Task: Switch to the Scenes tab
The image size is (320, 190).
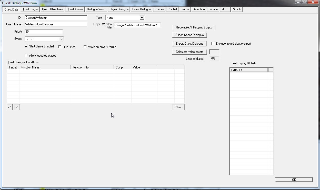Action: click(x=159, y=9)
